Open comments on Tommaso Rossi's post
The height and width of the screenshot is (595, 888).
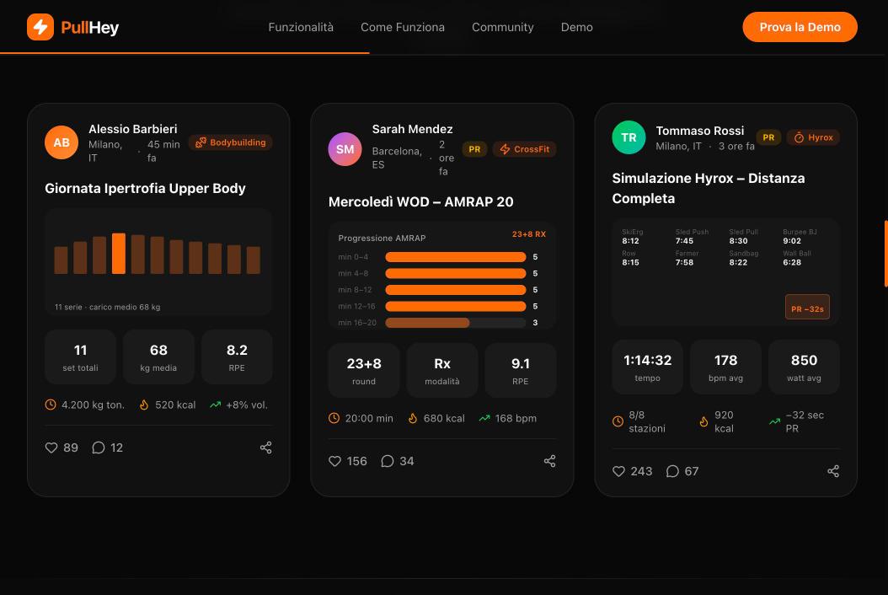coord(672,471)
